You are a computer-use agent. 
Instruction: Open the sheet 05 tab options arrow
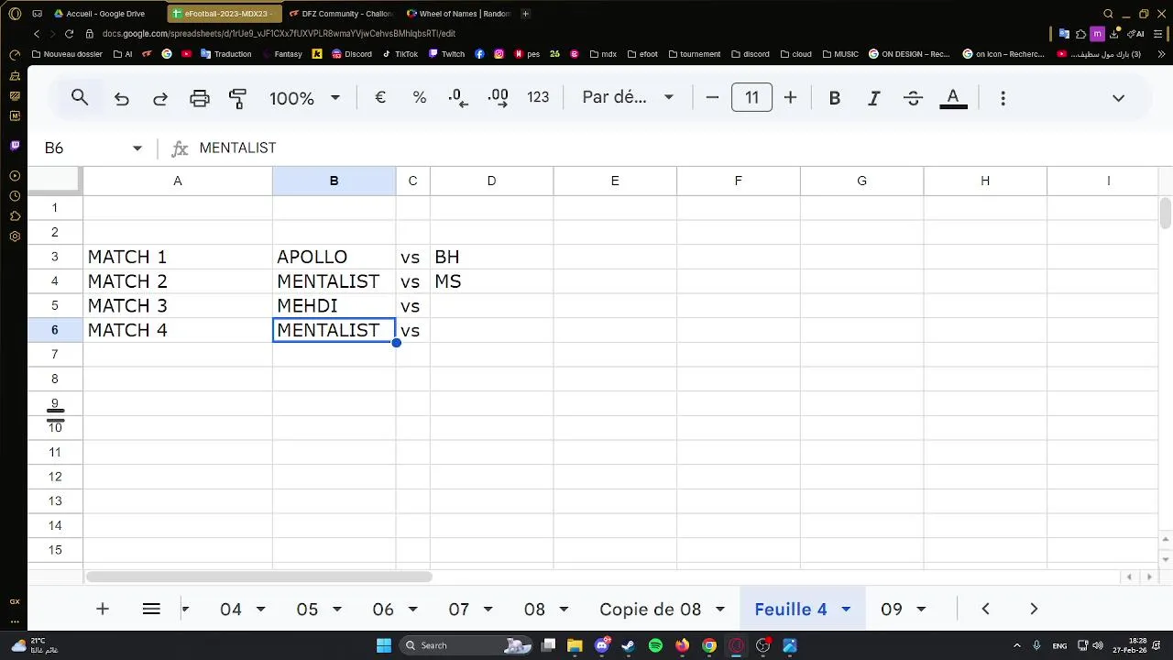(336, 610)
